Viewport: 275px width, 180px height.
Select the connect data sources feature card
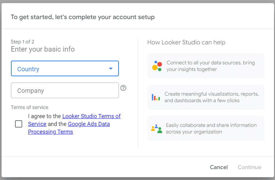[x=206, y=66]
